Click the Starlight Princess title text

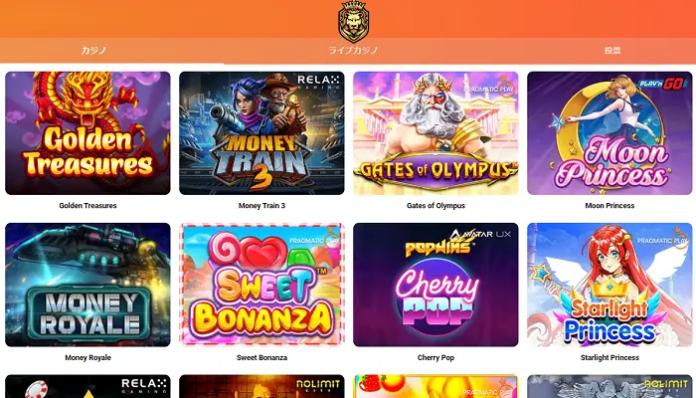click(609, 357)
